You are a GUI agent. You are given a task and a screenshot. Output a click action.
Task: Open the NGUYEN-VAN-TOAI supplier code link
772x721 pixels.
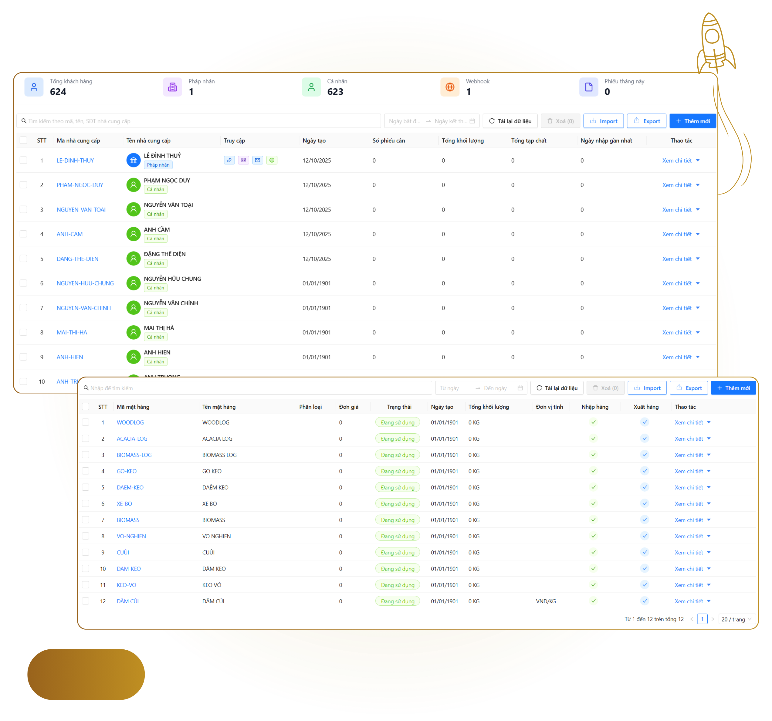tap(81, 210)
